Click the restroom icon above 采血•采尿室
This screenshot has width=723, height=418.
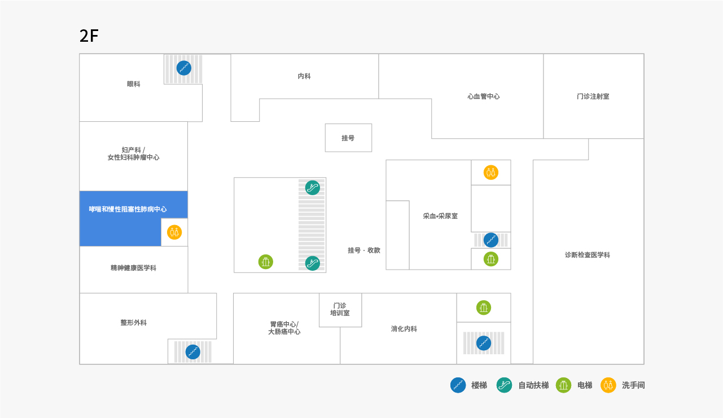[x=491, y=172]
